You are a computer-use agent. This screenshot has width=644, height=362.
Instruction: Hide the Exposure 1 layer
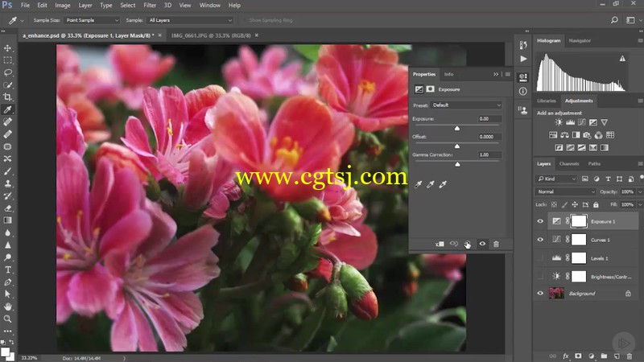click(x=540, y=221)
